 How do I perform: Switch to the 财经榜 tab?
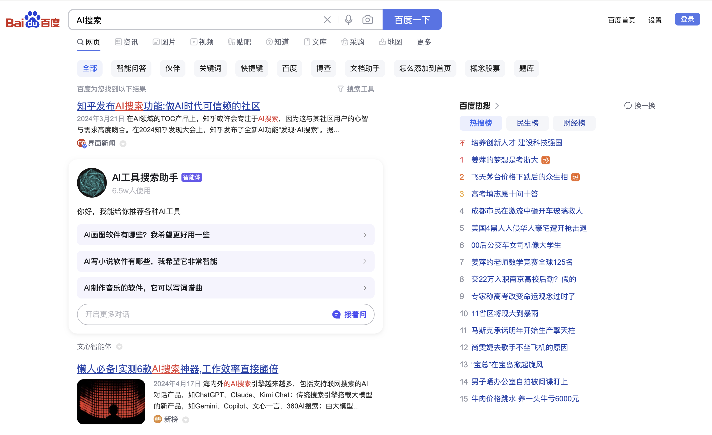[x=574, y=123]
